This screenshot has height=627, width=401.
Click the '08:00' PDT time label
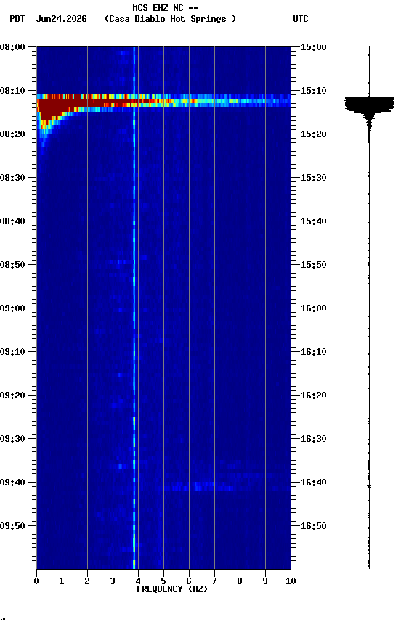(12, 47)
